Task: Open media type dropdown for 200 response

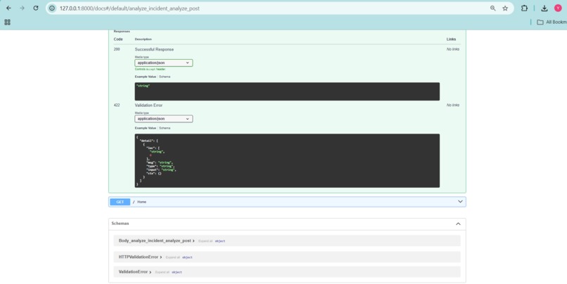Action: coord(163,63)
